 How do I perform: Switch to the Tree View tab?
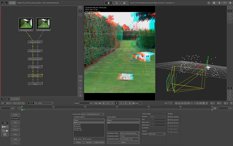5,99
